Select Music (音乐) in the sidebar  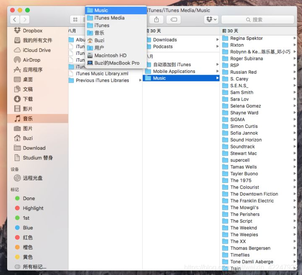[38, 119]
